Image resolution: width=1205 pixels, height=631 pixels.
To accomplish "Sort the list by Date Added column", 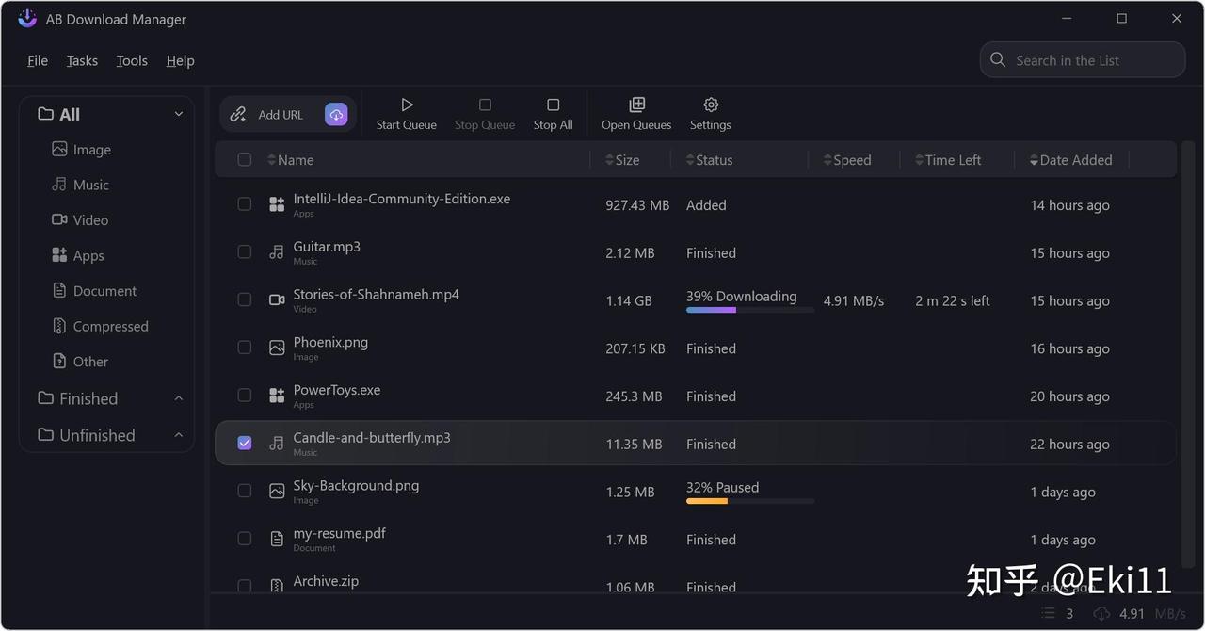I will click(x=1070, y=160).
